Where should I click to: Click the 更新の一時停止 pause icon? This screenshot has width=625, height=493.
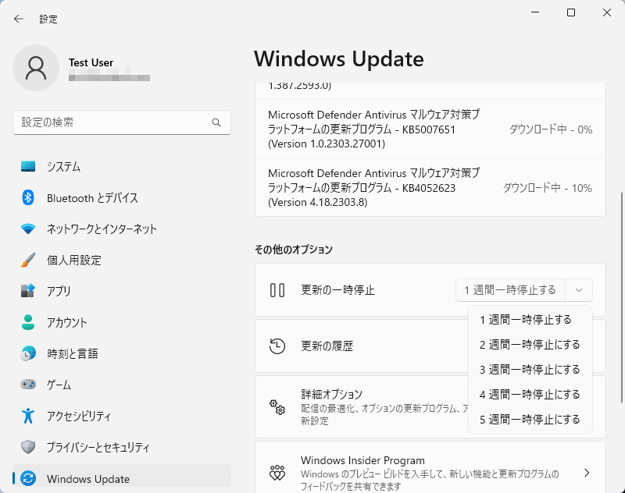point(277,290)
